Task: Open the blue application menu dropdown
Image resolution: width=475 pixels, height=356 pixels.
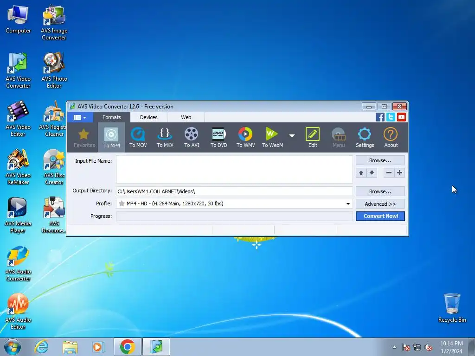Action: point(80,117)
